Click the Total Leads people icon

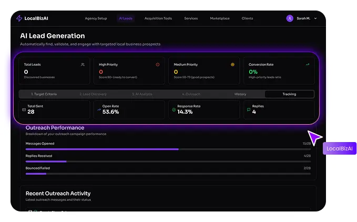(x=83, y=65)
